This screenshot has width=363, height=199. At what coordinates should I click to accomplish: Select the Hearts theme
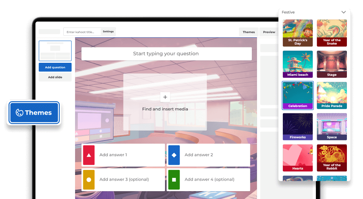tap(298, 158)
